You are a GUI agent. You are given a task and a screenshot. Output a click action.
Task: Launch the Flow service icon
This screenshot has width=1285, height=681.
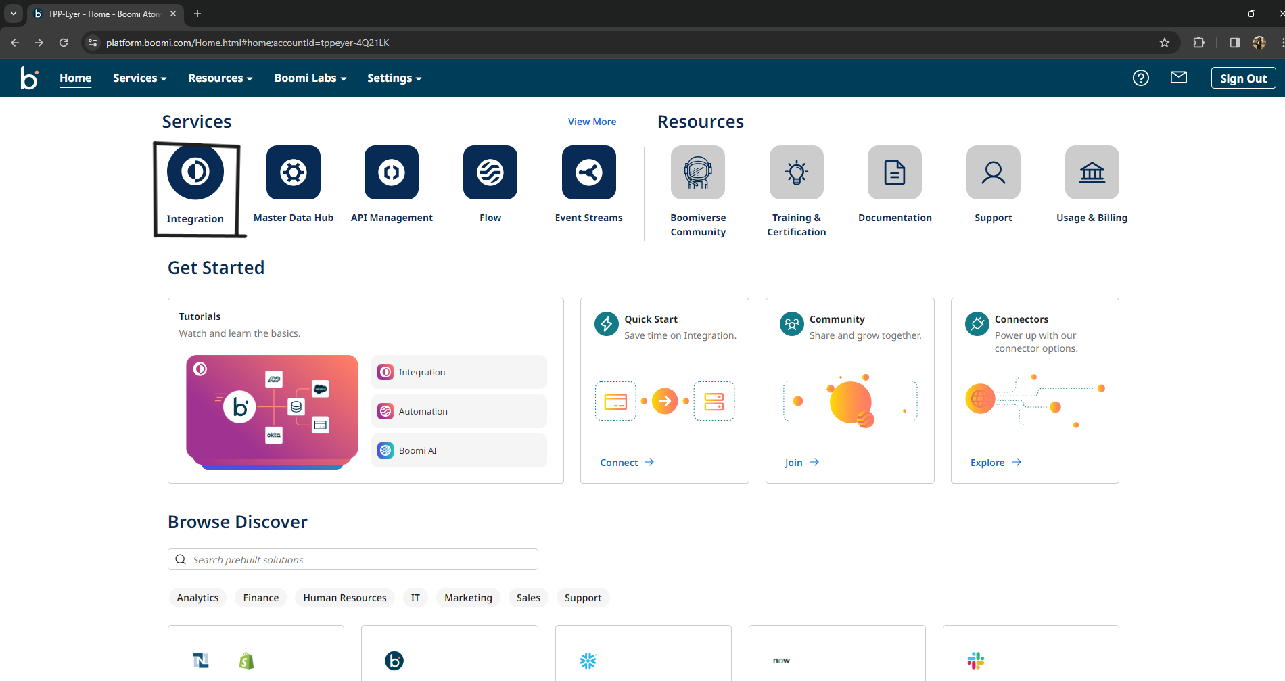490,172
